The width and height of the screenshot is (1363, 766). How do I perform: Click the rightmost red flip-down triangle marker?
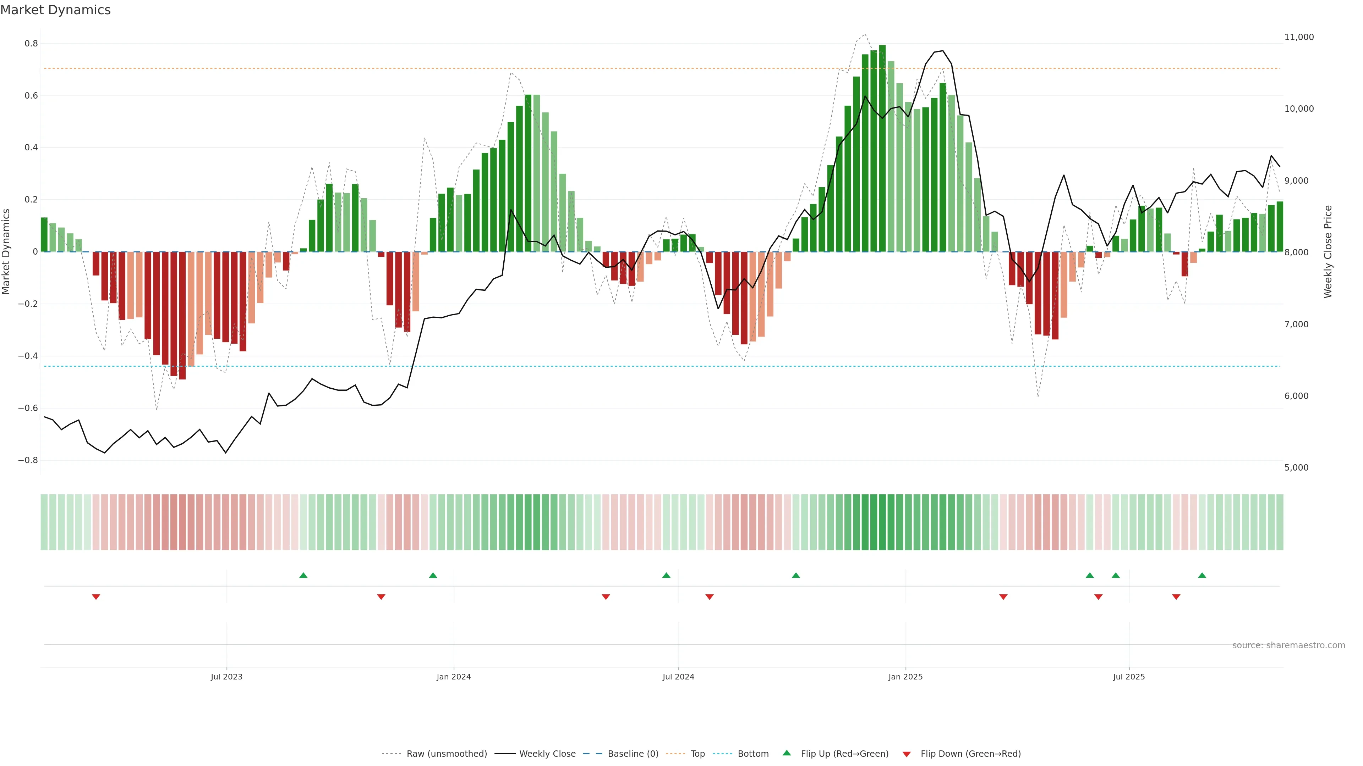coord(1176,597)
